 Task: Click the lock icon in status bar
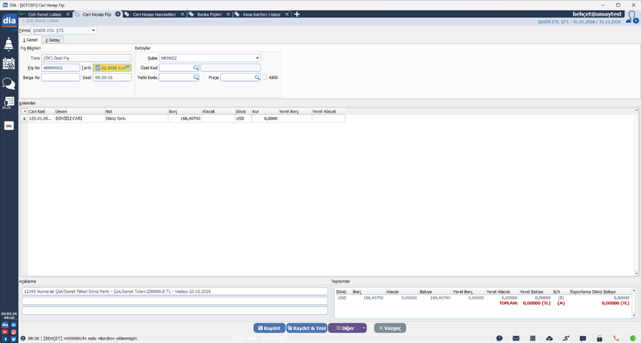[600, 338]
